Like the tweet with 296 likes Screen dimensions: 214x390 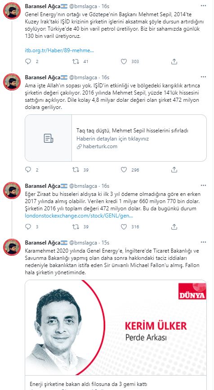(x=124, y=170)
